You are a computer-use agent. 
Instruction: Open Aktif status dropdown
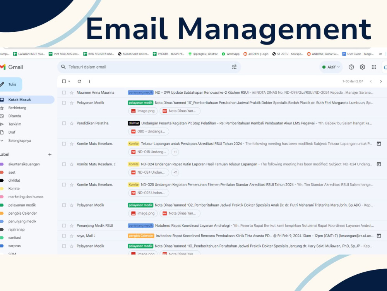[x=331, y=67]
